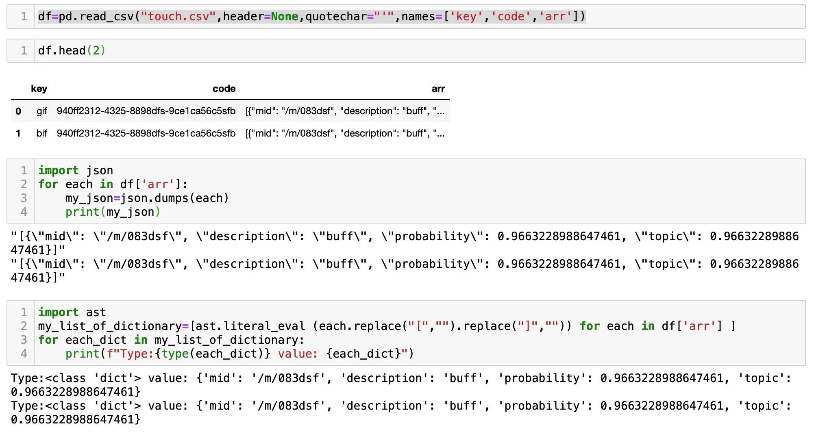The image size is (814, 434).
Task: Select row index 0 in dataframe
Action: pyautogui.click(x=18, y=111)
